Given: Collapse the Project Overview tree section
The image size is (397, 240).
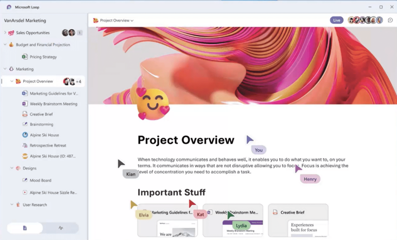Looking at the screenshot, I should pos(12,81).
